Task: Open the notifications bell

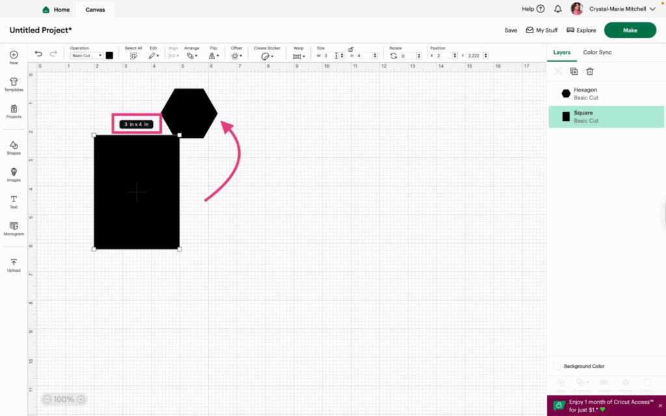Action: pyautogui.click(x=557, y=9)
